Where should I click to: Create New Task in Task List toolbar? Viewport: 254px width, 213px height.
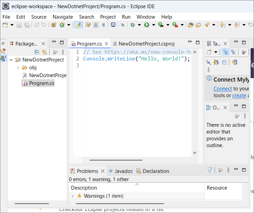[209, 52]
